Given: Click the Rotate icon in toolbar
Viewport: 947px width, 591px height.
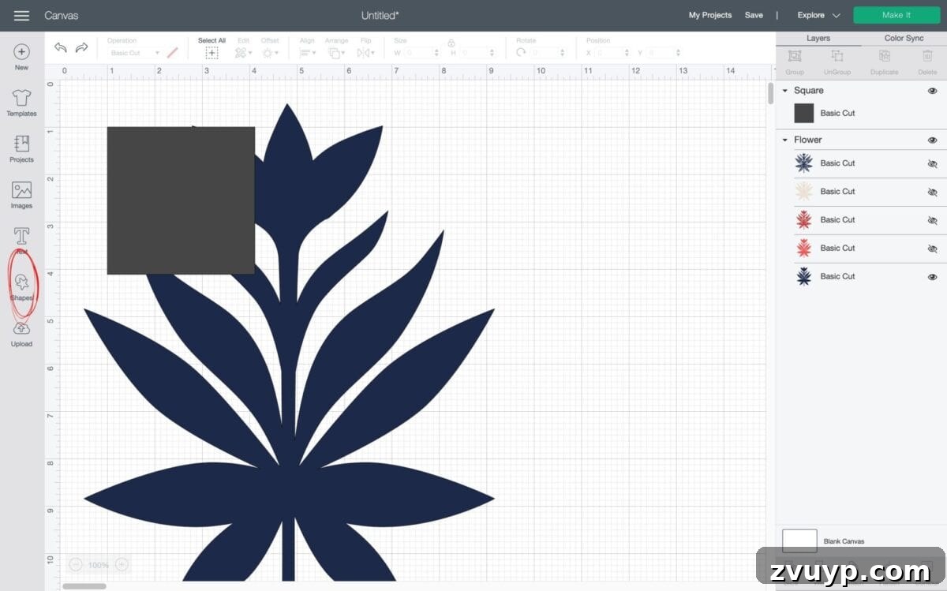Looking at the screenshot, I should point(521,53).
